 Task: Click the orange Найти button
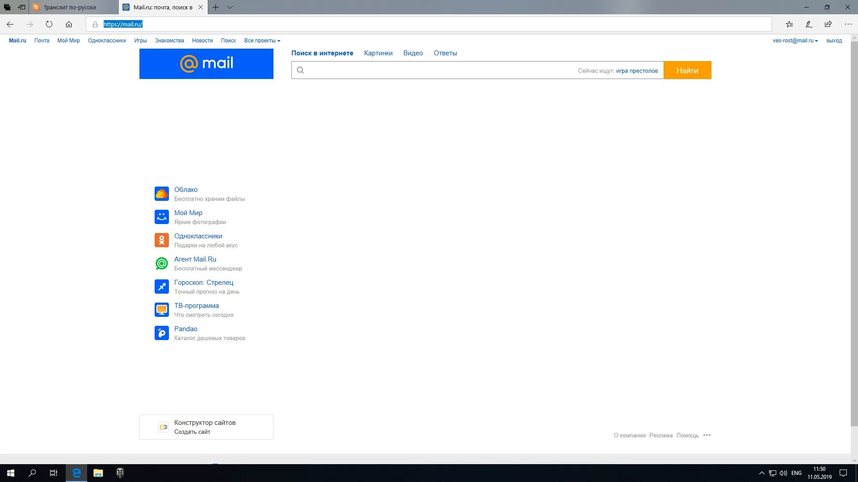pos(687,70)
